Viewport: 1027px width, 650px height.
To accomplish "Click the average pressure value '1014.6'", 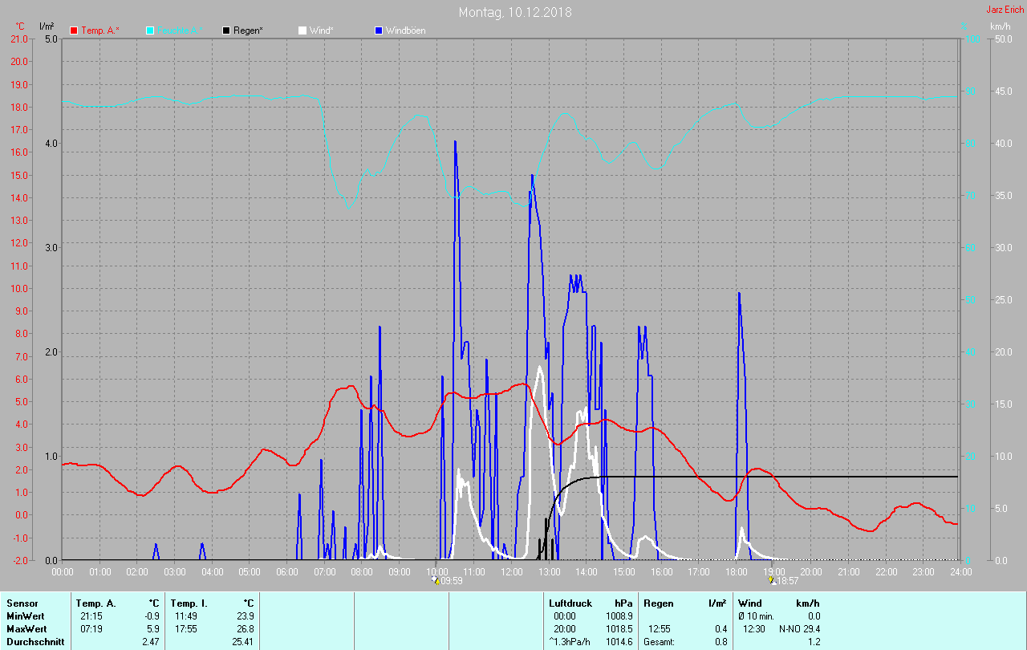I will click(619, 642).
